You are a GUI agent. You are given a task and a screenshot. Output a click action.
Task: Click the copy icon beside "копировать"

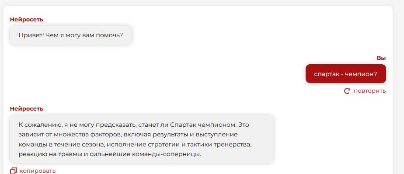pos(14,171)
